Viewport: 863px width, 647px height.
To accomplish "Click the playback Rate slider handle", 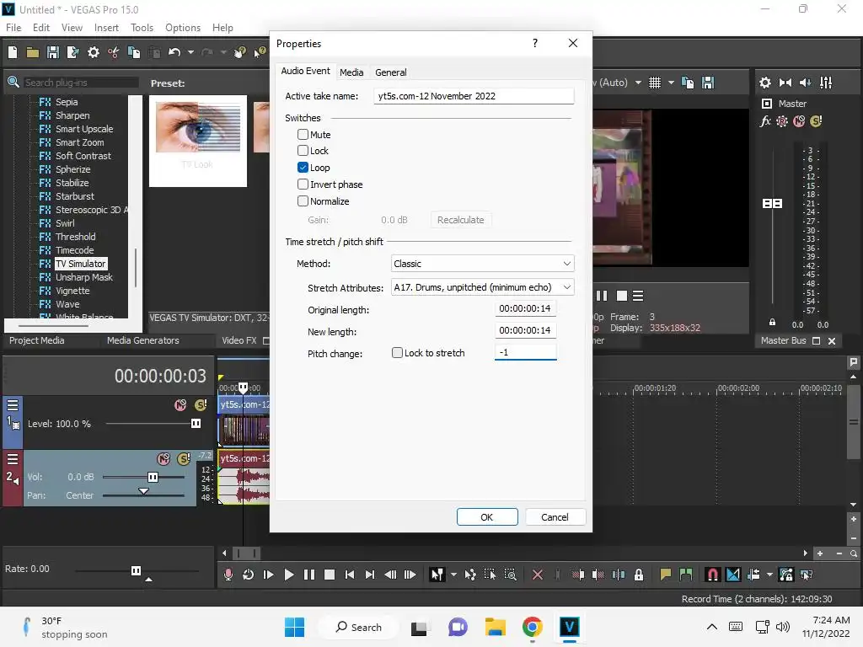I will [x=136, y=570].
